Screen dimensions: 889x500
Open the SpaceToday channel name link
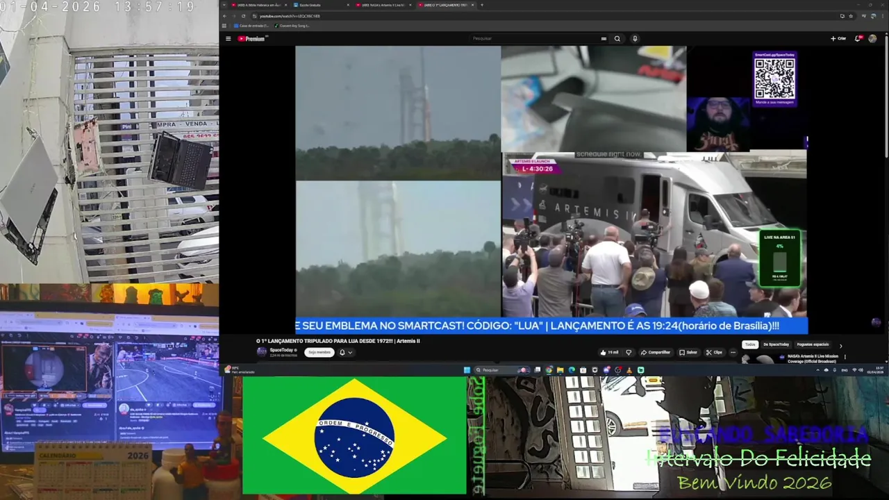coord(281,350)
